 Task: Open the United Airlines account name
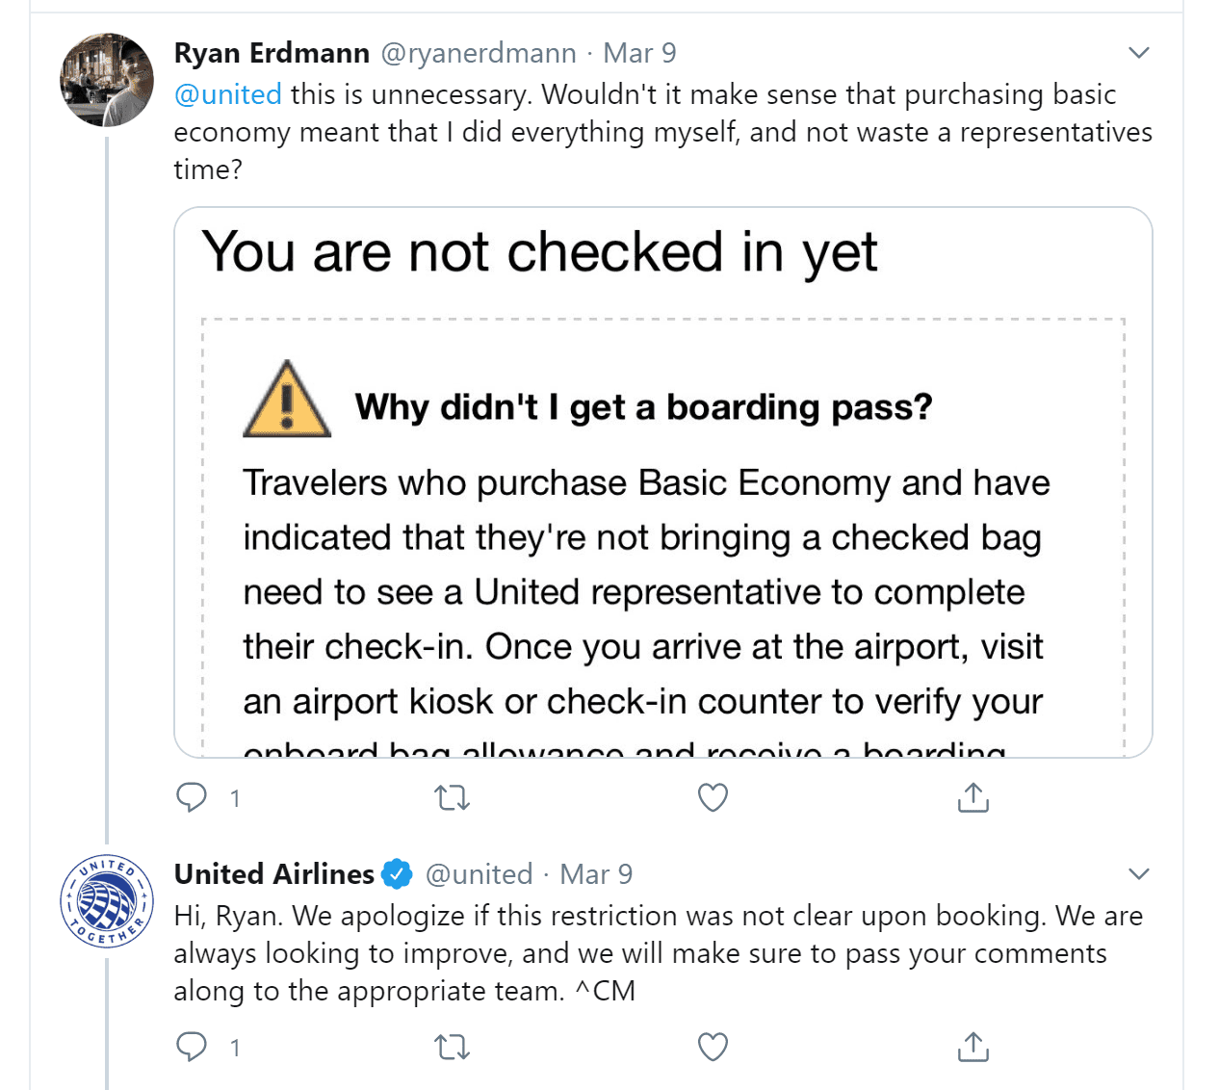(274, 874)
